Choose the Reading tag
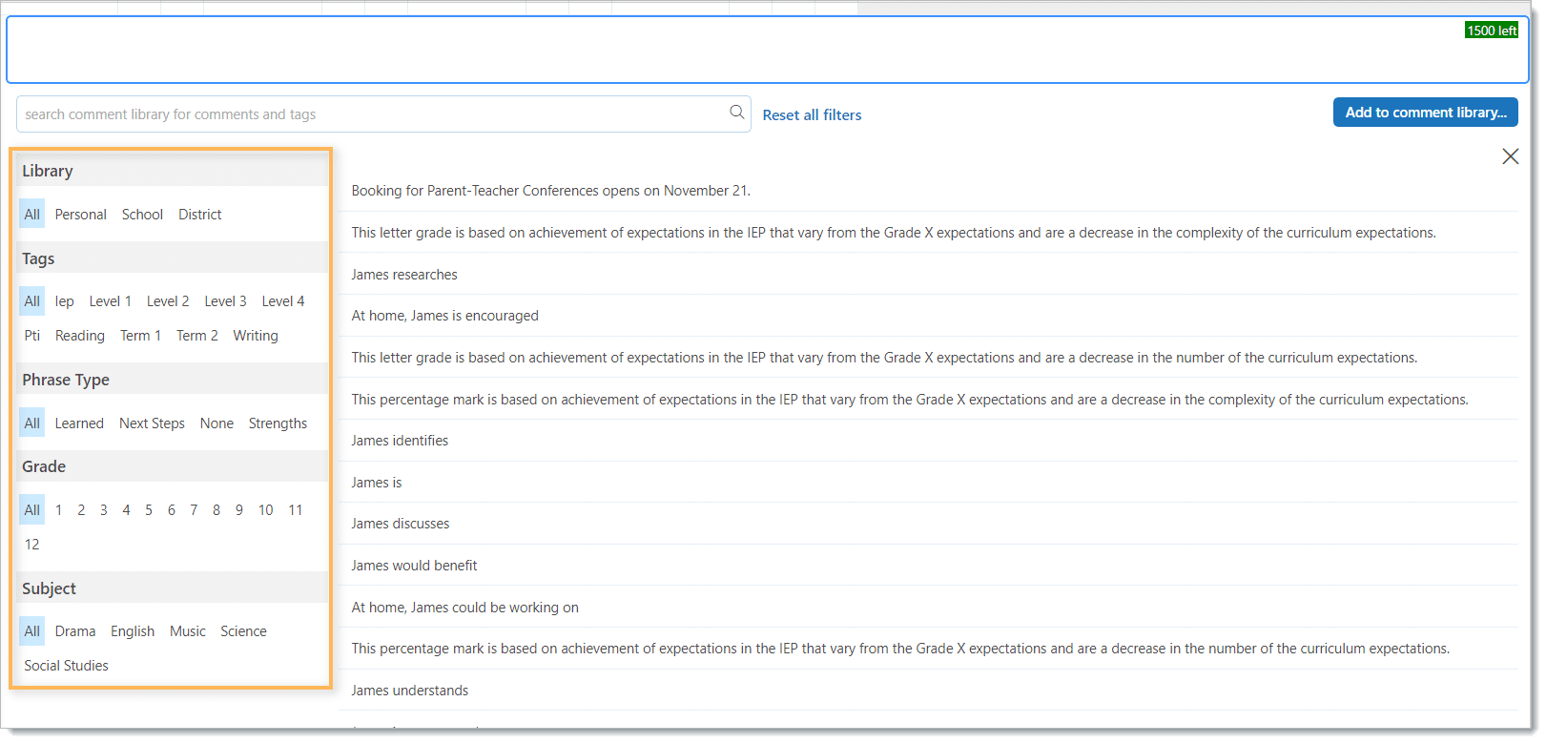The width and height of the screenshot is (1546, 743). pyautogui.click(x=80, y=336)
